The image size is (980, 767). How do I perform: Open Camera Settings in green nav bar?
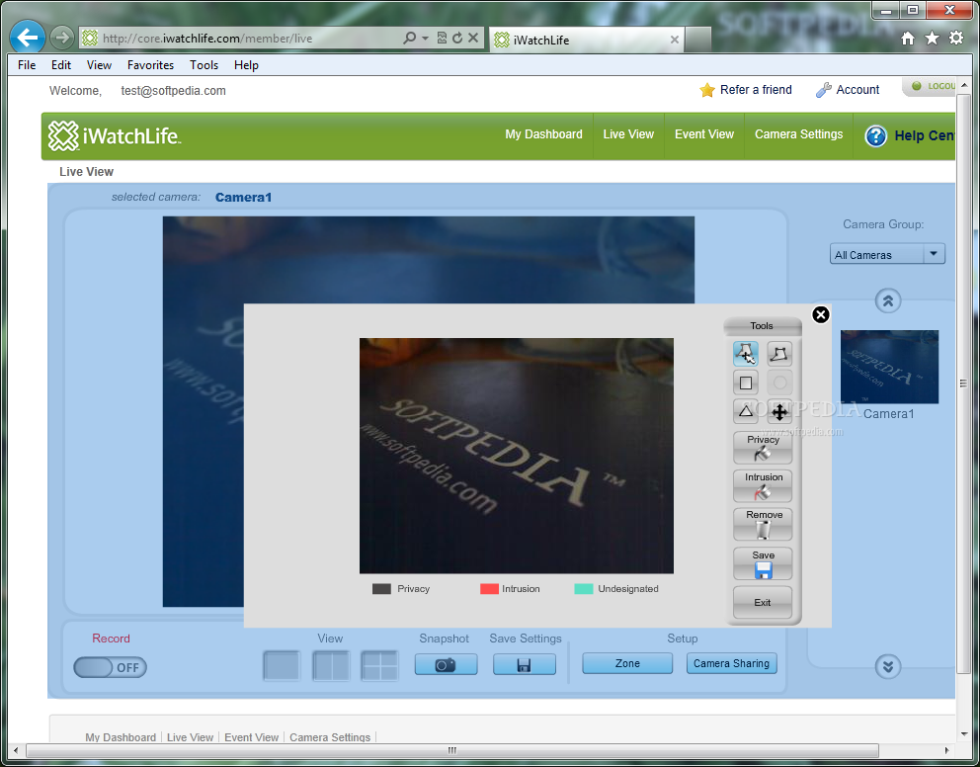pyautogui.click(x=799, y=134)
